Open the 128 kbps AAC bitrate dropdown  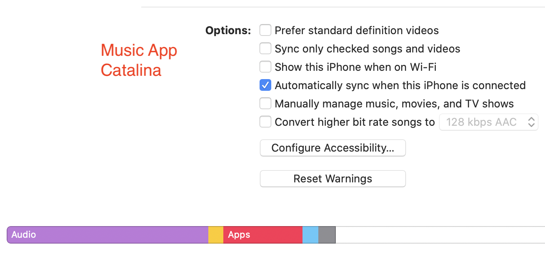(483, 122)
